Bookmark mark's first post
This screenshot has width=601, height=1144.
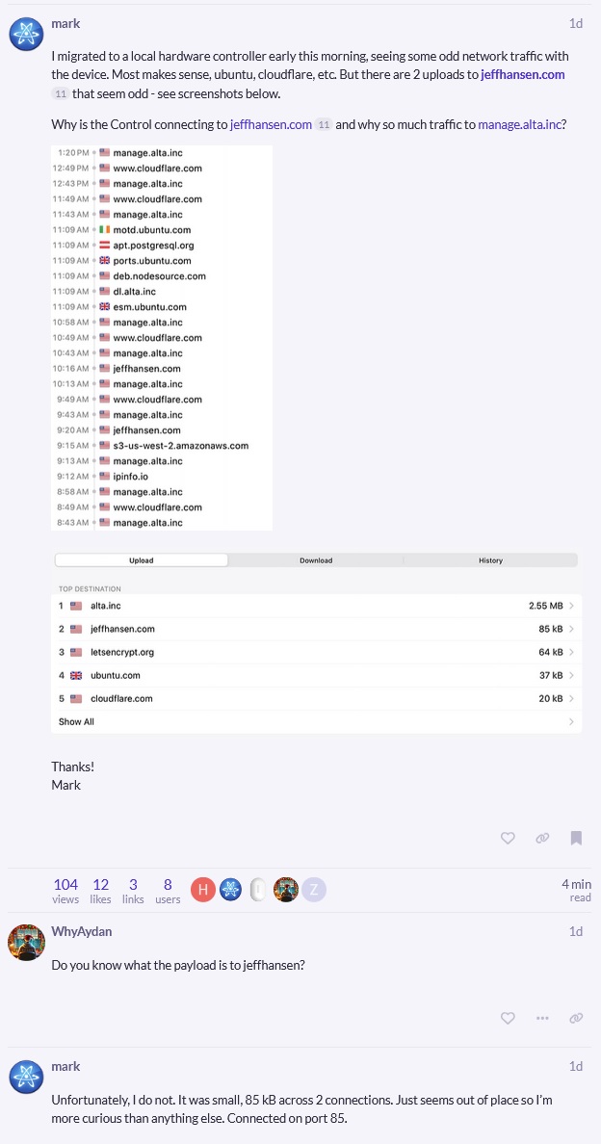tap(576, 838)
